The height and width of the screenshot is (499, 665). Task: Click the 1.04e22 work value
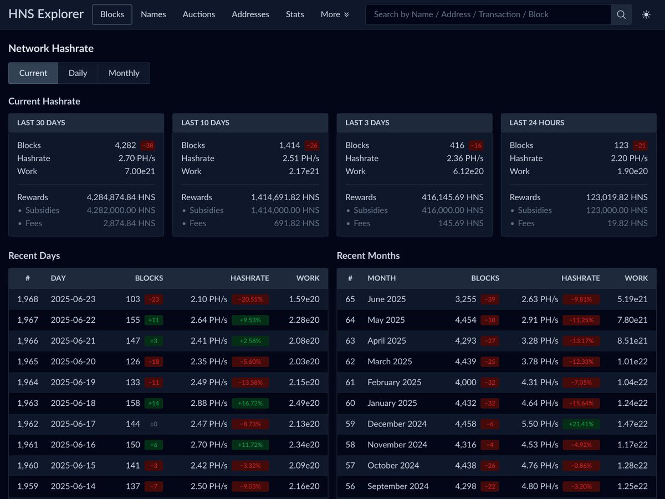point(632,383)
